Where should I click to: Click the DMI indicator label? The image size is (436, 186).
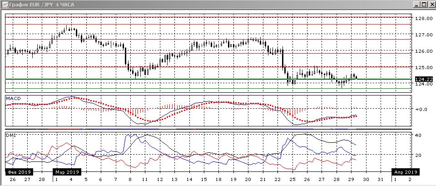[10, 135]
